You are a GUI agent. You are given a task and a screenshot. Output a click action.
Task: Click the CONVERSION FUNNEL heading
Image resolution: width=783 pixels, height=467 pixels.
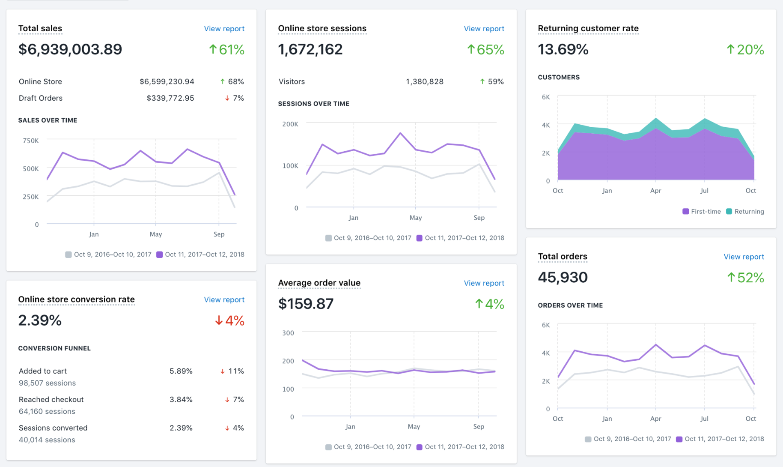coord(54,348)
